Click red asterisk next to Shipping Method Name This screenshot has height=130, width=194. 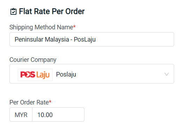(74, 26)
